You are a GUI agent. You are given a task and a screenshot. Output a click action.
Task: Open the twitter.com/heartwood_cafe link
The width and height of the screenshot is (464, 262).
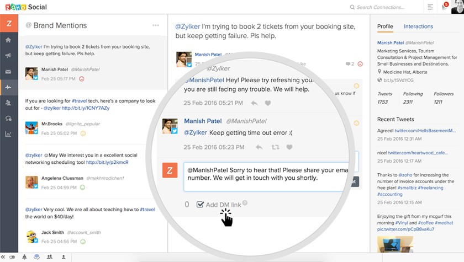click(418, 153)
